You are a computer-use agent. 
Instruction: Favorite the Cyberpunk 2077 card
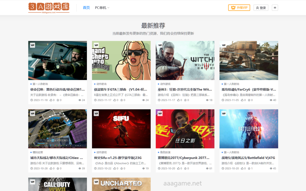185,168
